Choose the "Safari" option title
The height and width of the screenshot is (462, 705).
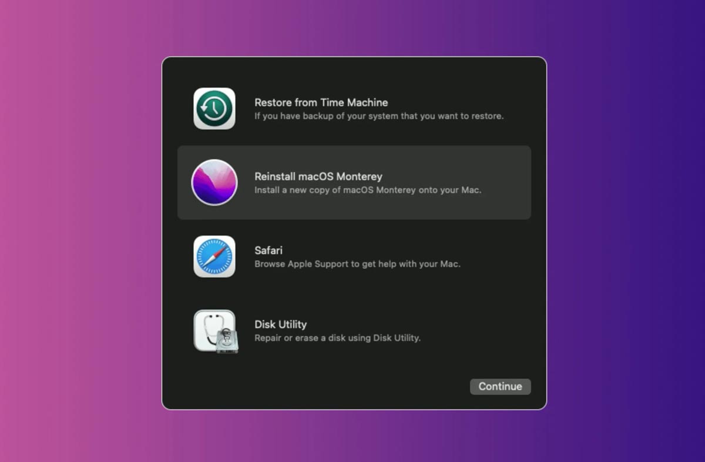(x=269, y=250)
